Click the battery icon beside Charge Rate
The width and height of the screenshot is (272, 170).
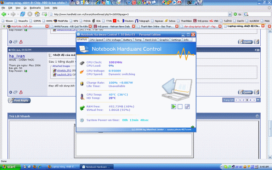pos(82,84)
